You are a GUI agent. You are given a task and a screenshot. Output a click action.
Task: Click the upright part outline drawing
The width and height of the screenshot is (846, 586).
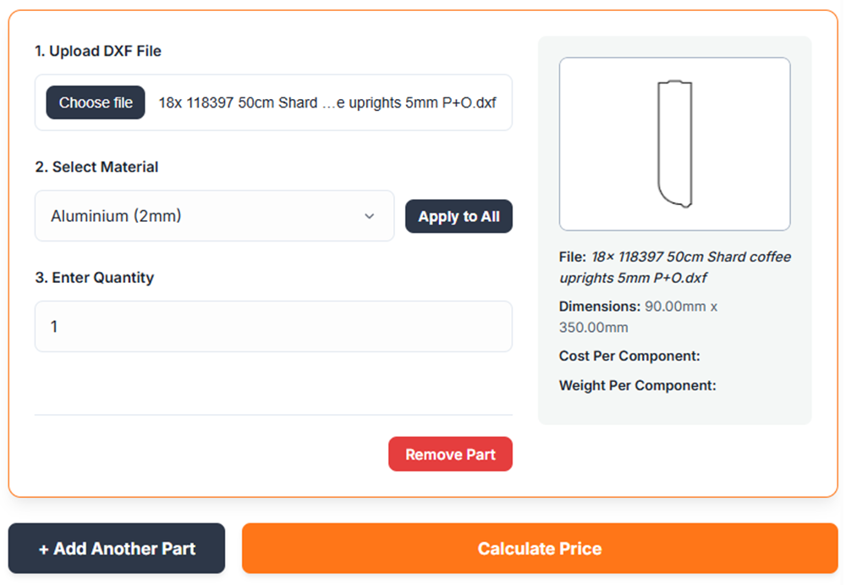tap(675, 144)
